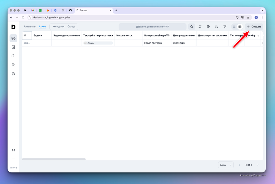The width and height of the screenshot is (275, 184).
Task: Click the horizontal table scrollbar
Action: (54, 159)
